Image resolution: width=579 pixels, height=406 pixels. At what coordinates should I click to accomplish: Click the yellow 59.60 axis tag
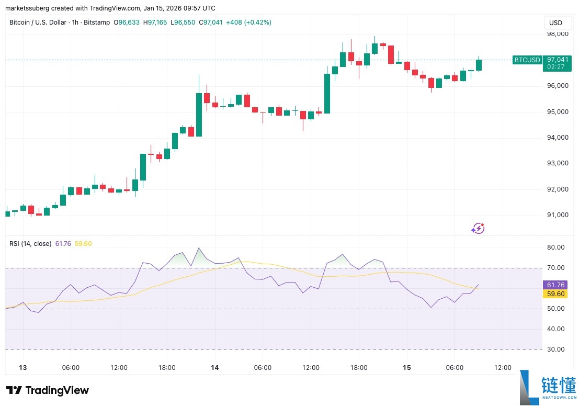554,294
